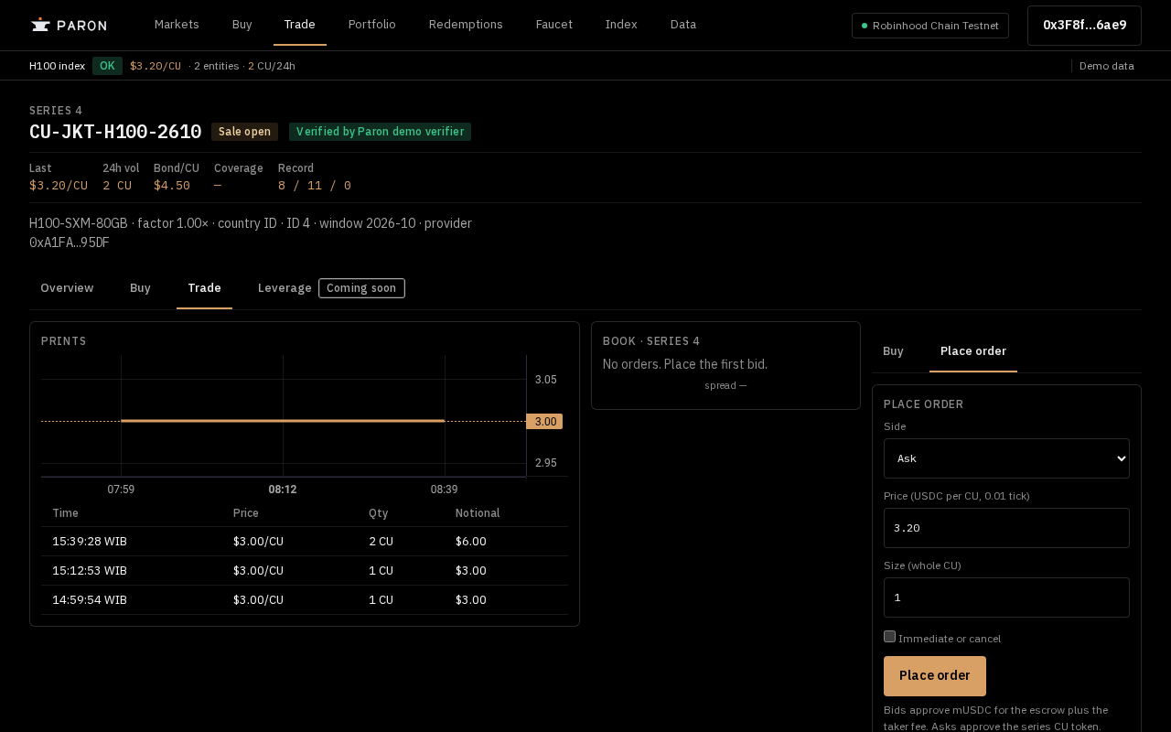Click the 08:12 chart time label
Screen dimensions: 1171x732
tap(283, 490)
